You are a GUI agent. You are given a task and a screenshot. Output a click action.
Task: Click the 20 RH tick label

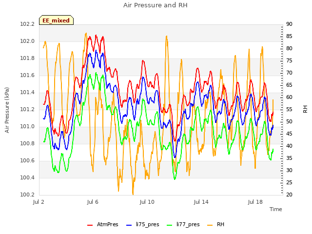(289, 195)
